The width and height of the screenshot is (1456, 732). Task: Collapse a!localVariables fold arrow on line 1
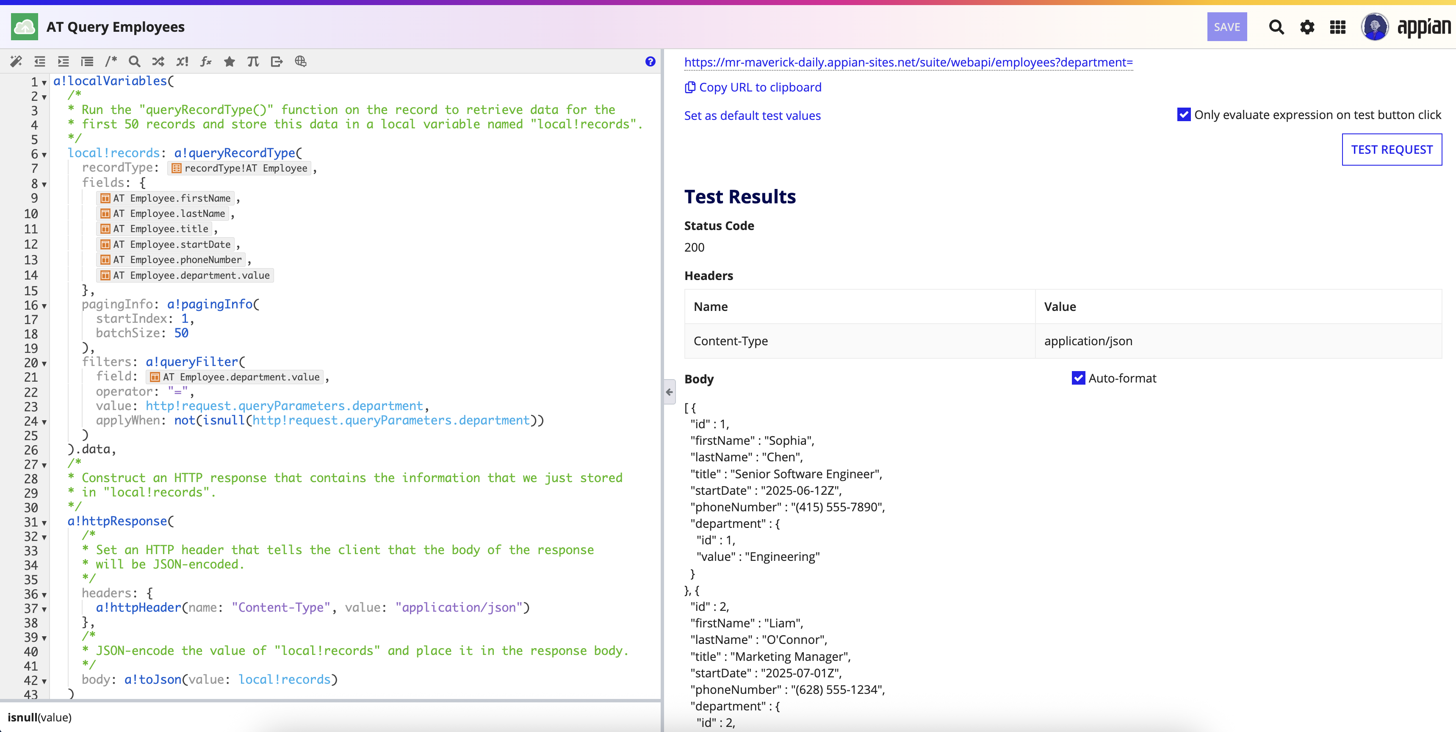click(44, 83)
